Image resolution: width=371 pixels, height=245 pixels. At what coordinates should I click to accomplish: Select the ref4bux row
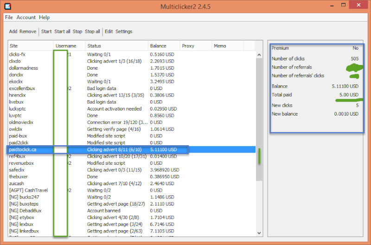[132, 156]
